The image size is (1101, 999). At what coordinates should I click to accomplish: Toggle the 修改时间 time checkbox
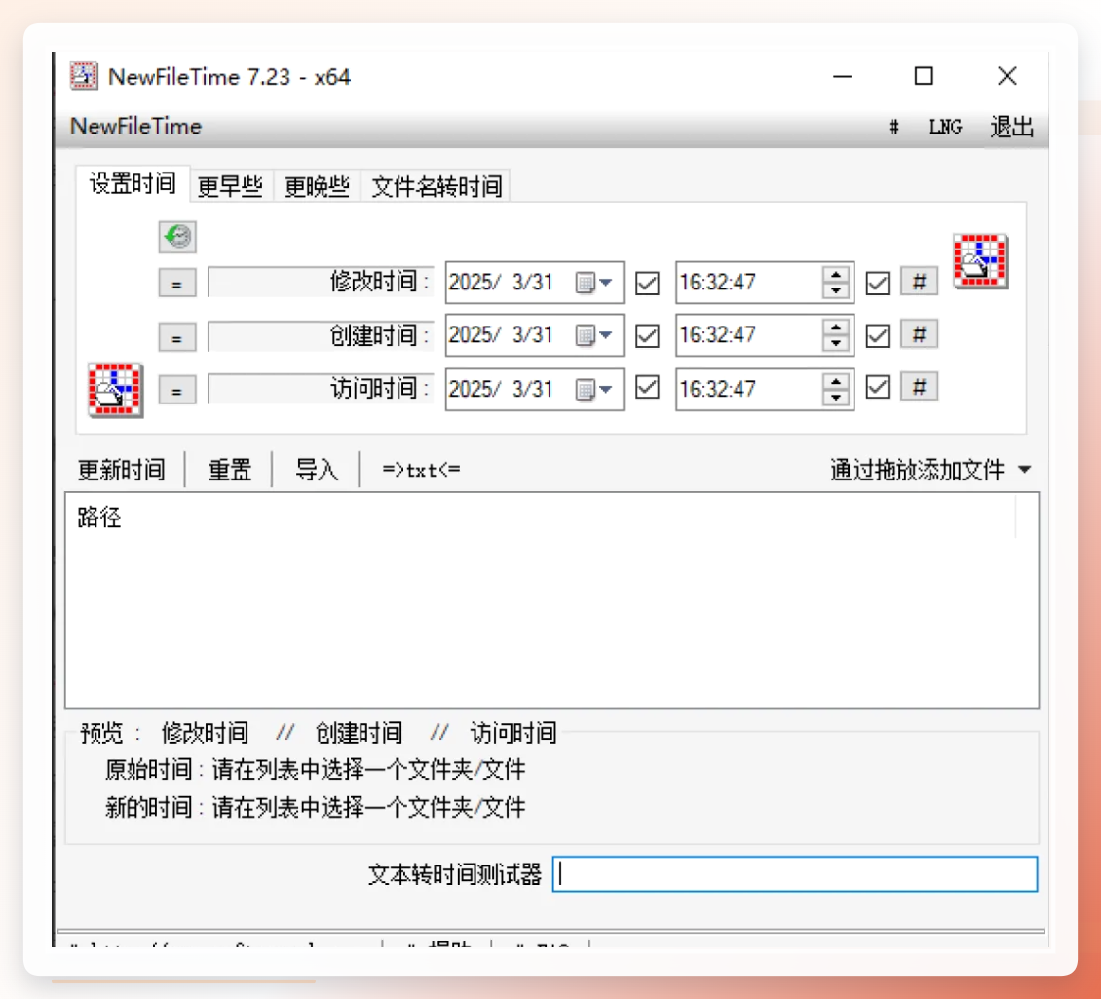click(x=877, y=283)
